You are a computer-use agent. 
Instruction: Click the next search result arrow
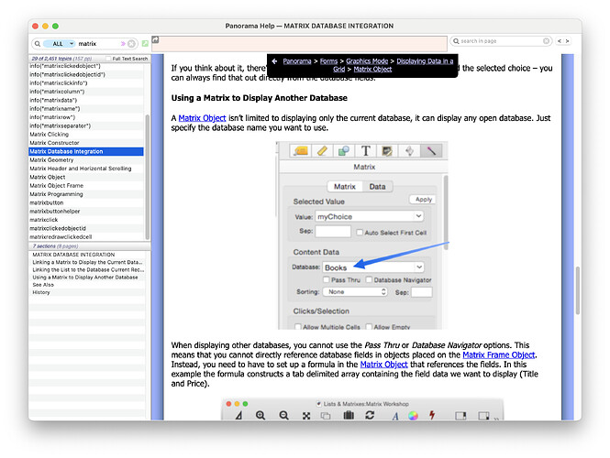tap(568, 41)
